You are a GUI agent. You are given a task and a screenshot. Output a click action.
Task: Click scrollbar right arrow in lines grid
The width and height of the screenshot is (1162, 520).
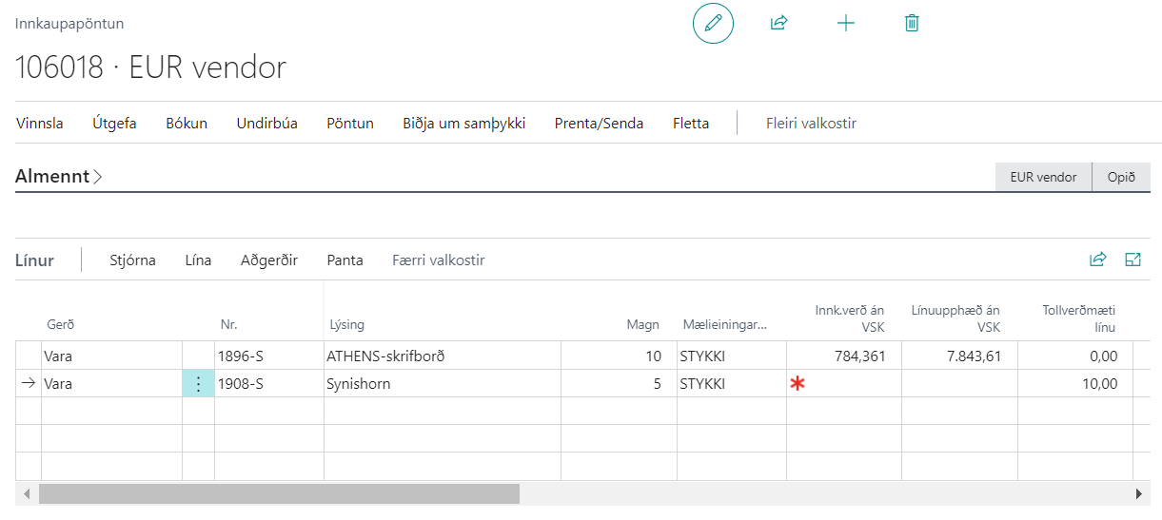point(1139,494)
